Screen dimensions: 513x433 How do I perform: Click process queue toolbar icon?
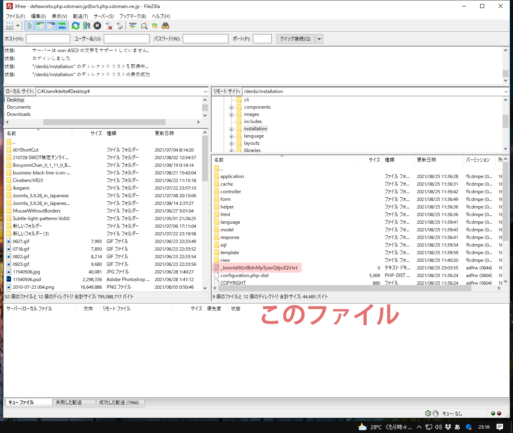pos(87,26)
